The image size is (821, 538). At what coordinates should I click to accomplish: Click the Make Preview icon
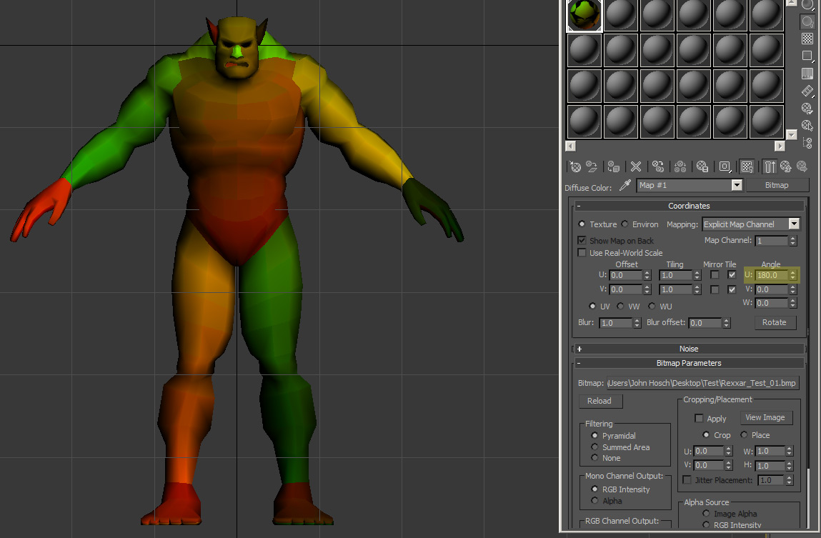807,91
